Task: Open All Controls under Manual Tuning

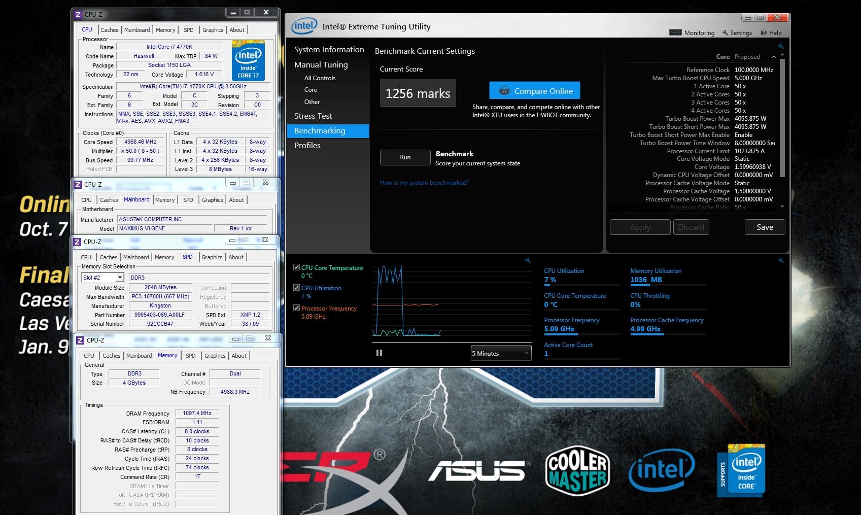Action: pyautogui.click(x=320, y=78)
